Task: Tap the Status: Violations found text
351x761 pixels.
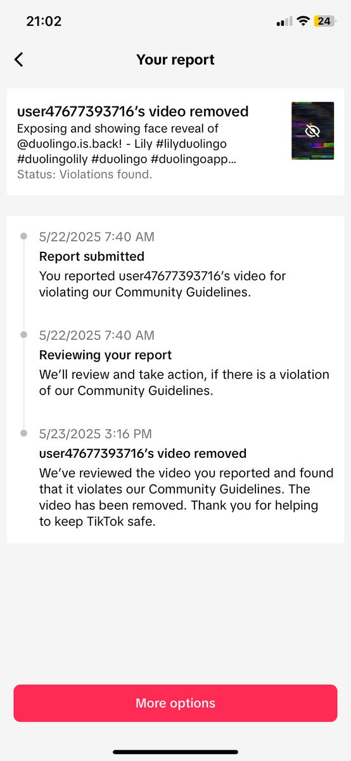Action: tap(84, 174)
